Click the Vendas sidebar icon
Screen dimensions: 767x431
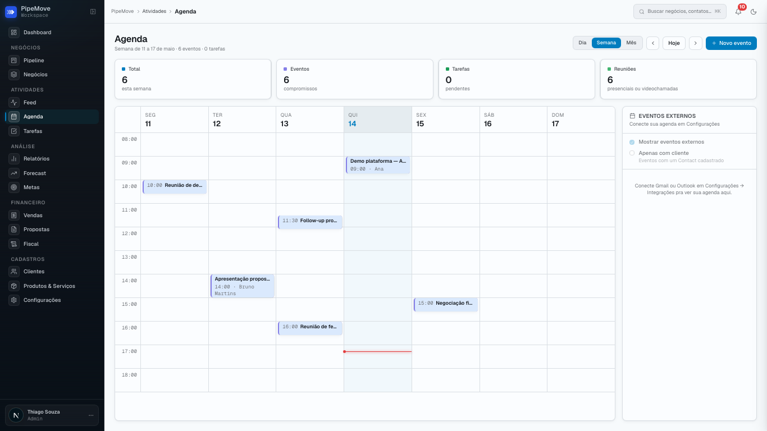point(14,215)
